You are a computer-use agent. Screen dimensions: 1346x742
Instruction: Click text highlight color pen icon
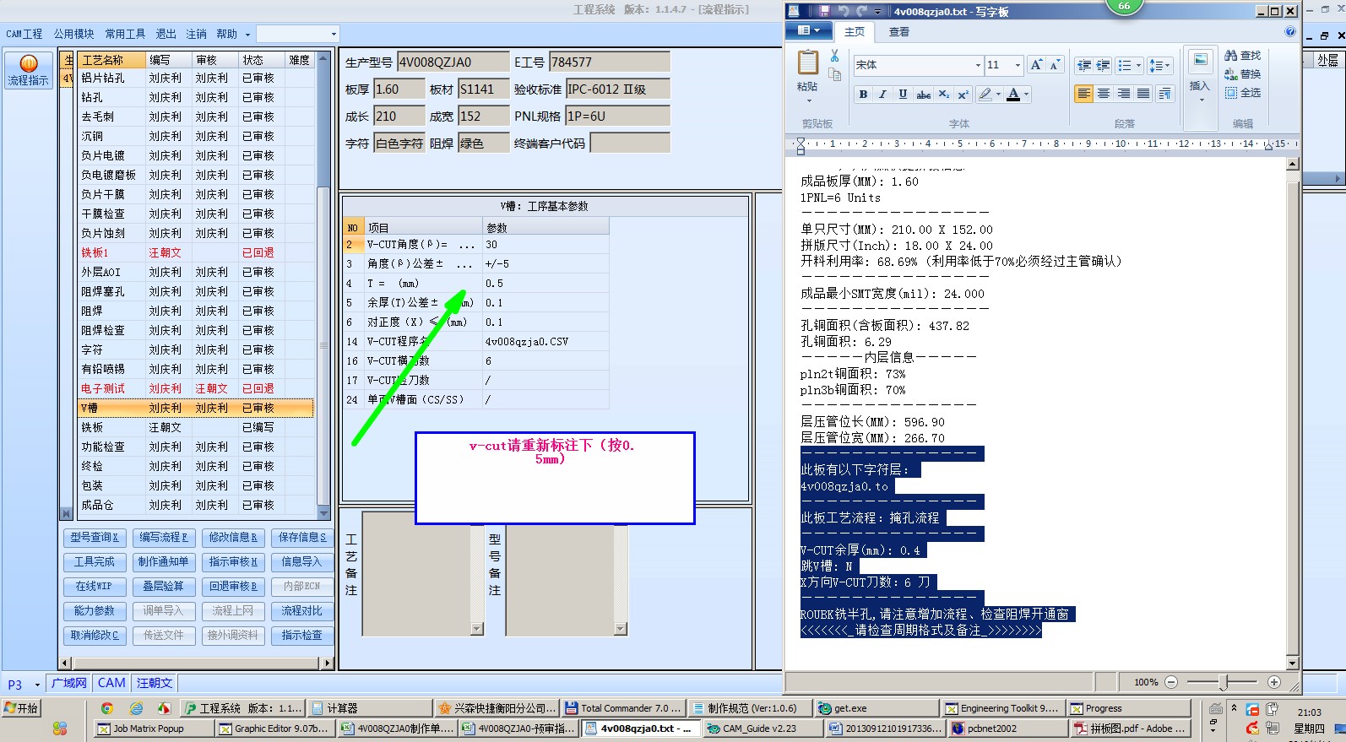(x=985, y=95)
